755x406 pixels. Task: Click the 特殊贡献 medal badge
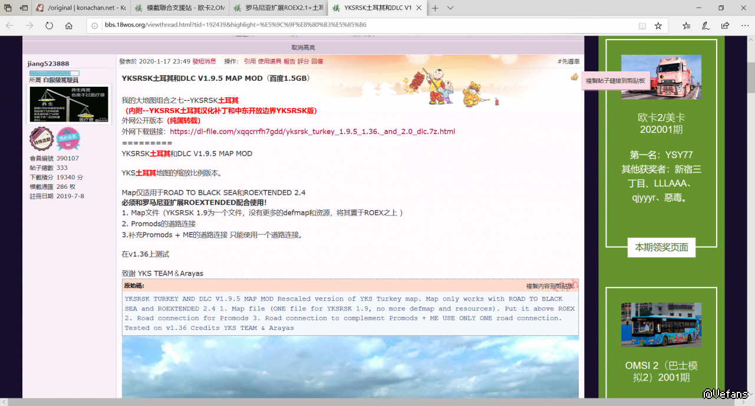click(41, 139)
